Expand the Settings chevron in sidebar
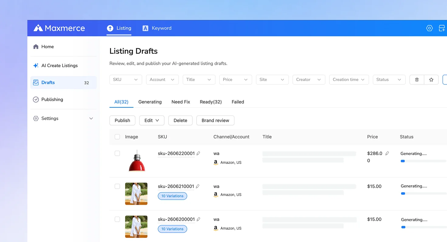 (91, 119)
